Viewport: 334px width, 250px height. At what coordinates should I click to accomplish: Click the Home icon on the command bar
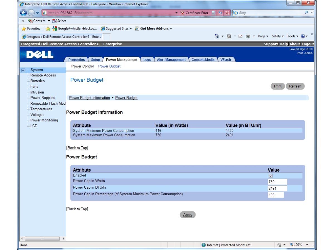[217, 36]
